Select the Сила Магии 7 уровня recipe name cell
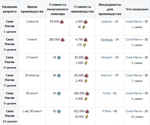Screen dimensions: 150x125 tap(10, 80)
